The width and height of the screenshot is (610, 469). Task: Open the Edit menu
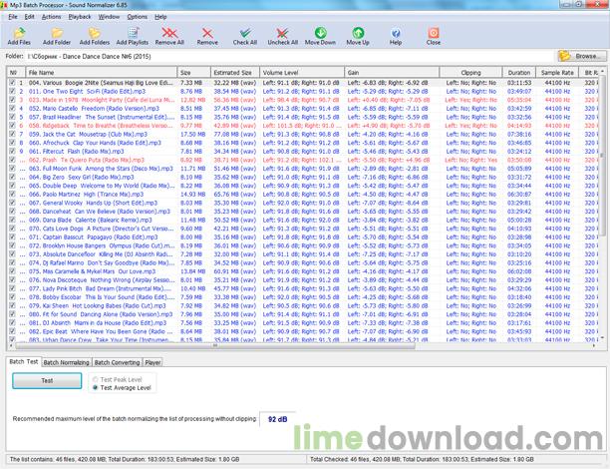pyautogui.click(x=30, y=17)
